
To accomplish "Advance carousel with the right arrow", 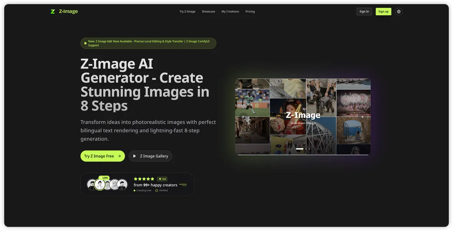I will pos(362,117).
